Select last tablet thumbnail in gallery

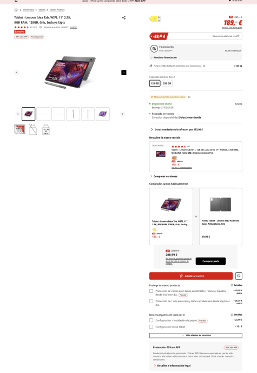(x=103, y=114)
